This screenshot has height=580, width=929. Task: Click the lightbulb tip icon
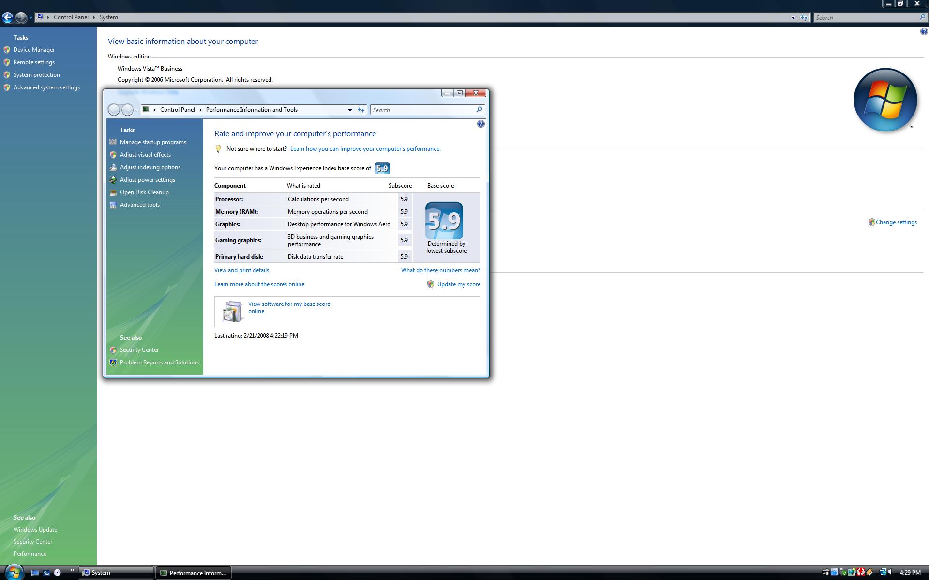[218, 149]
